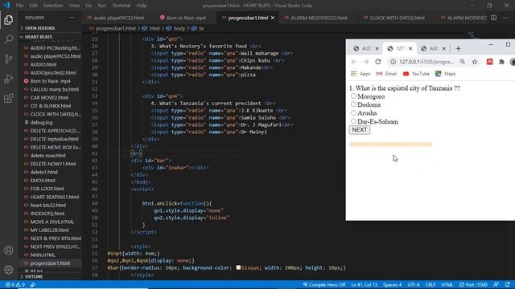Image resolution: width=515 pixels, height=289 pixels.
Task: Change indentation via Spaces: 4
Action: pyautogui.click(x=392, y=285)
